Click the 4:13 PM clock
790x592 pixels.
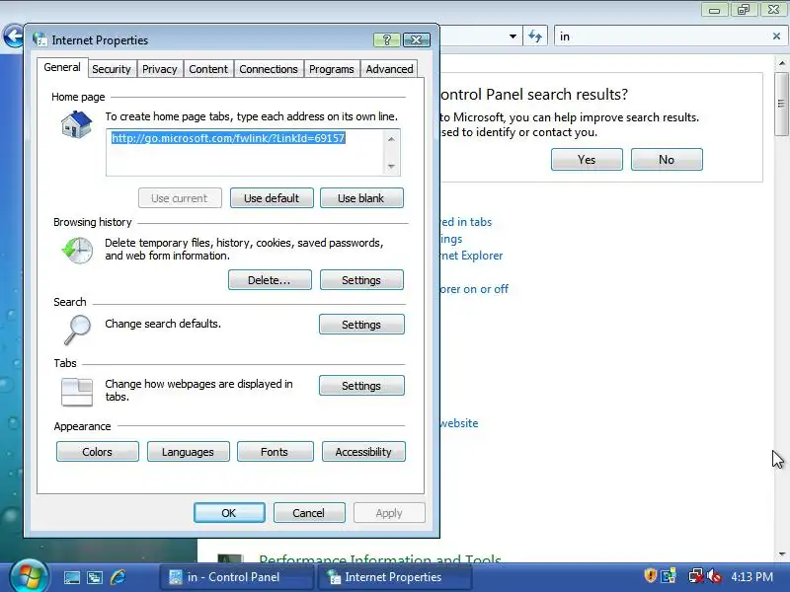(752, 576)
